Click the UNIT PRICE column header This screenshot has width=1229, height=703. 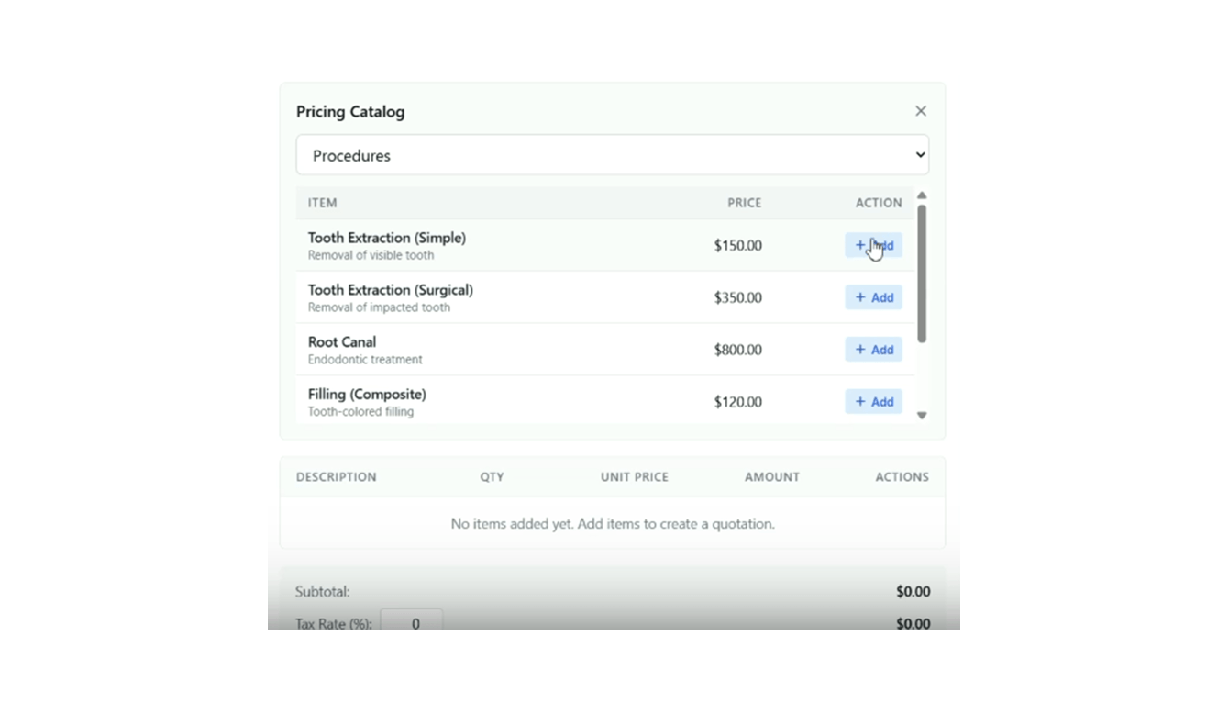point(635,477)
